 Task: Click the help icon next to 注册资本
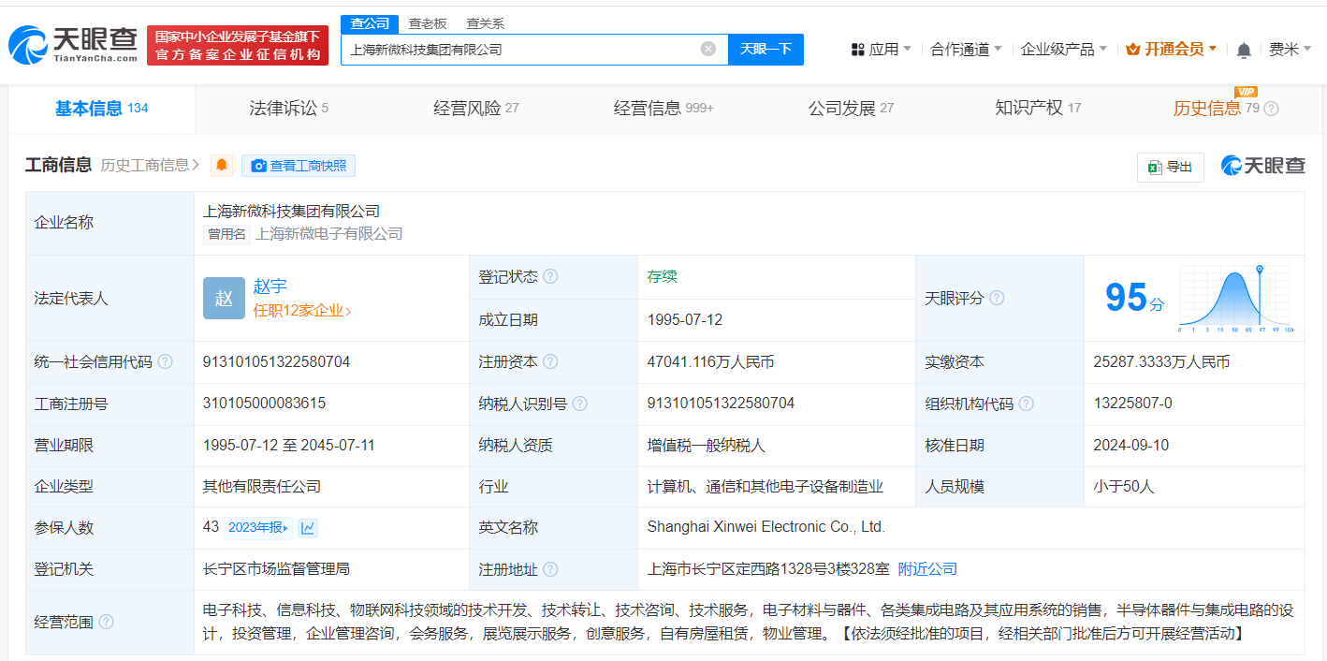click(551, 362)
